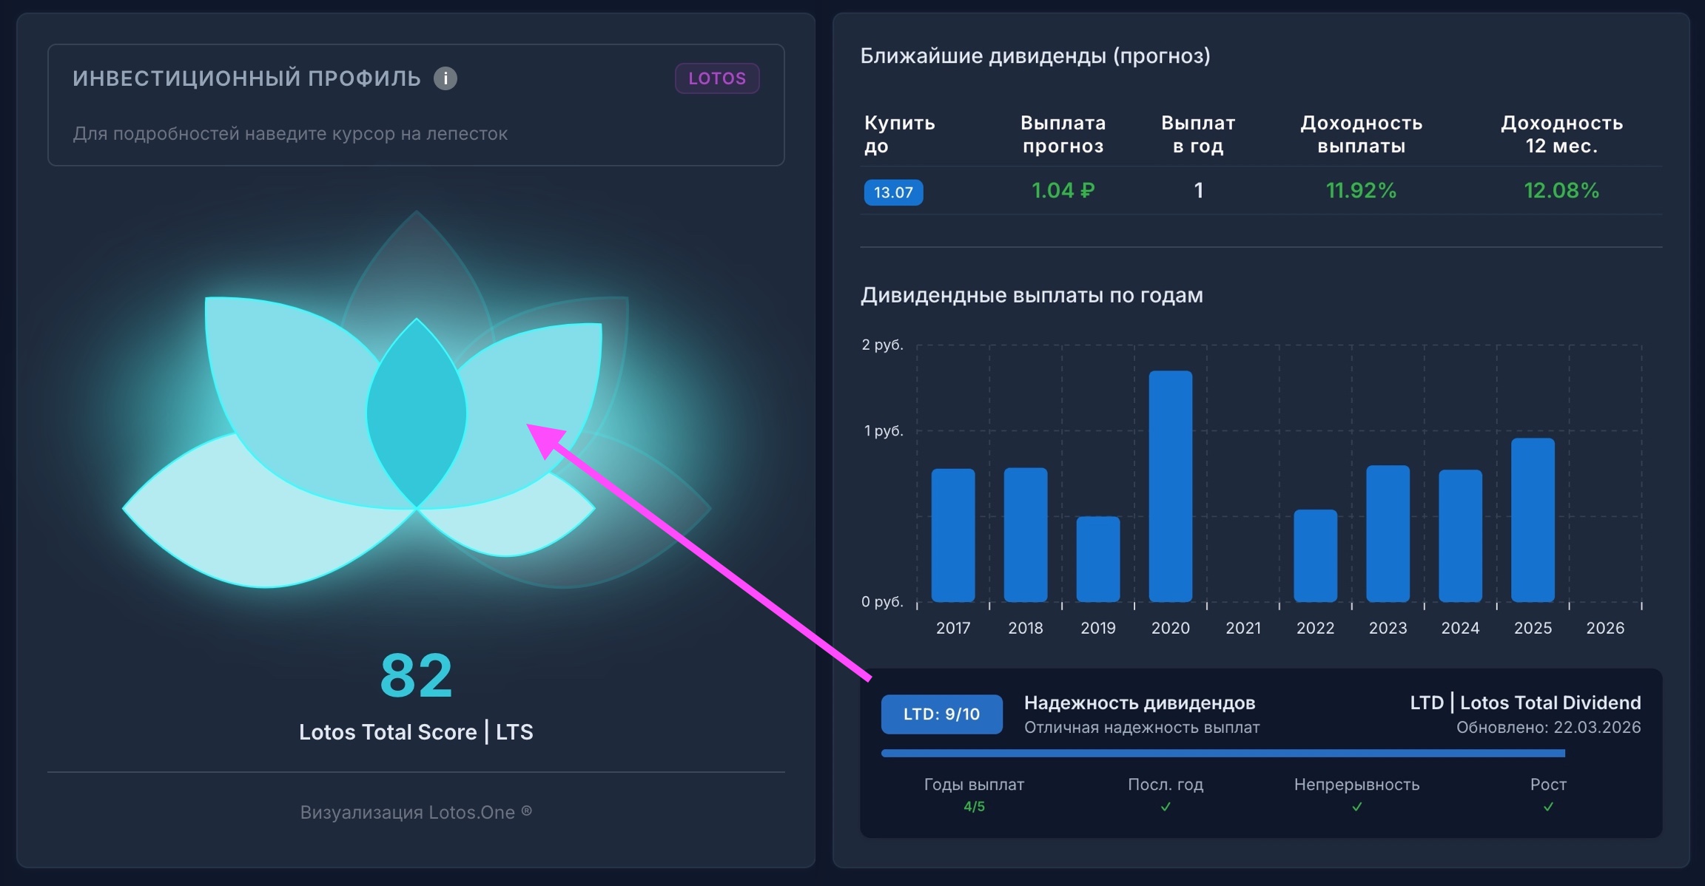The width and height of the screenshot is (1705, 886).
Task: Click the 2025 dividend bar
Action: point(1533,519)
